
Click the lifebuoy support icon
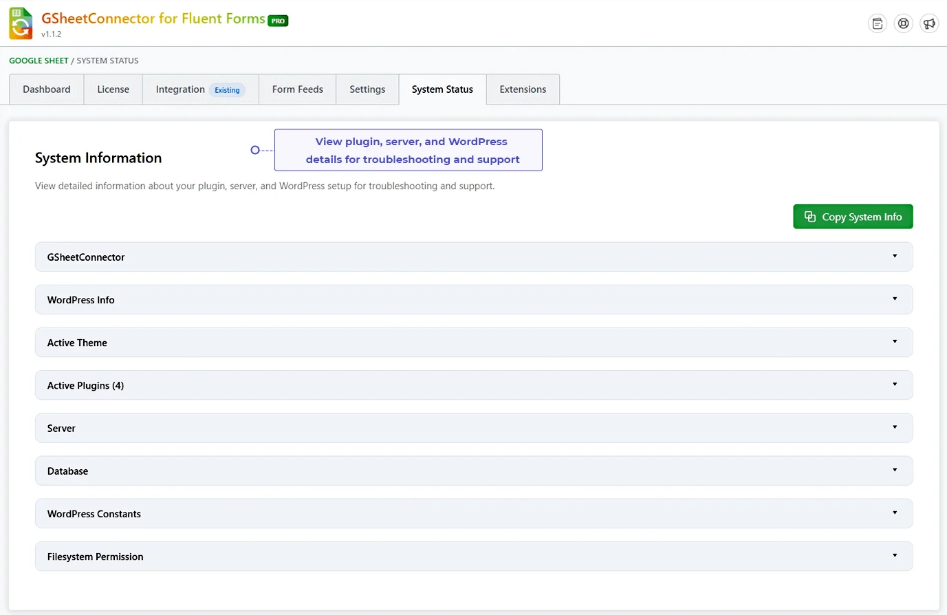point(904,23)
